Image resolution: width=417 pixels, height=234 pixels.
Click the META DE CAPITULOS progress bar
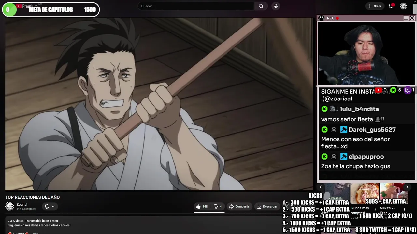[50, 10]
